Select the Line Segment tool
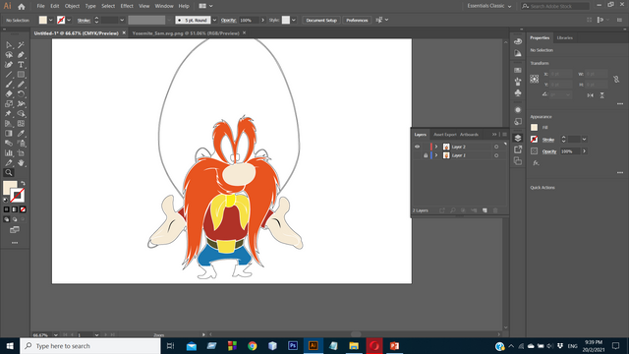The width and height of the screenshot is (629, 354). (x=9, y=75)
